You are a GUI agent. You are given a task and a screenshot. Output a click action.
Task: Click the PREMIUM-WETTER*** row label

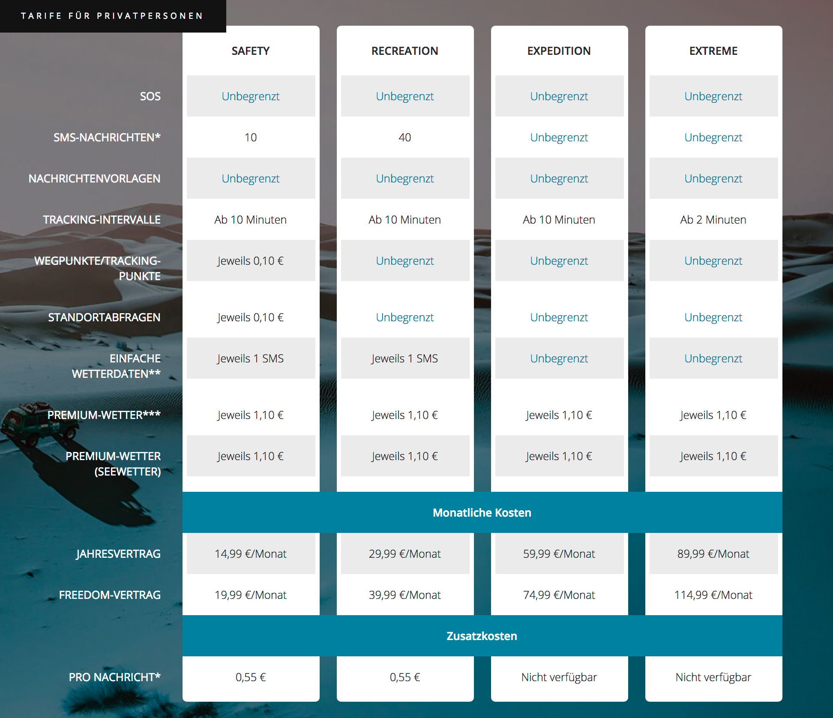104,415
